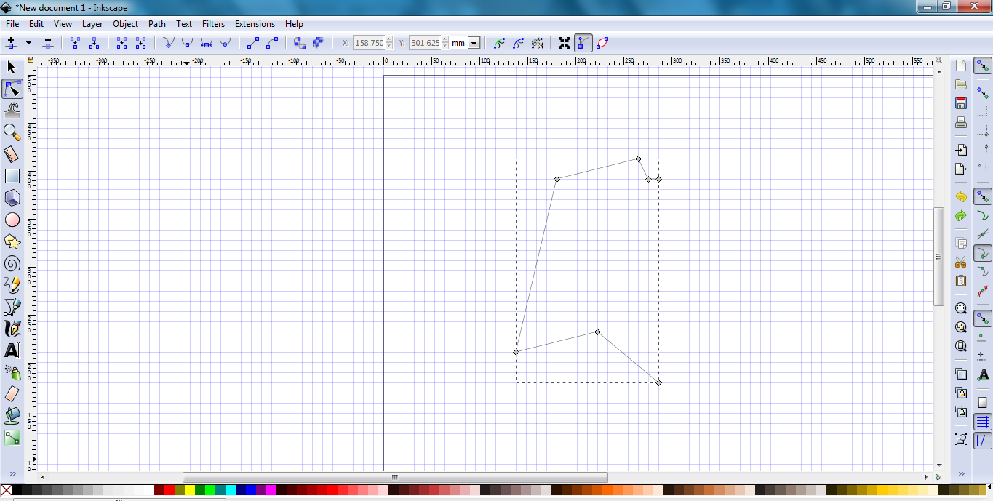Select the Bezier Pen tool

pos(12,307)
